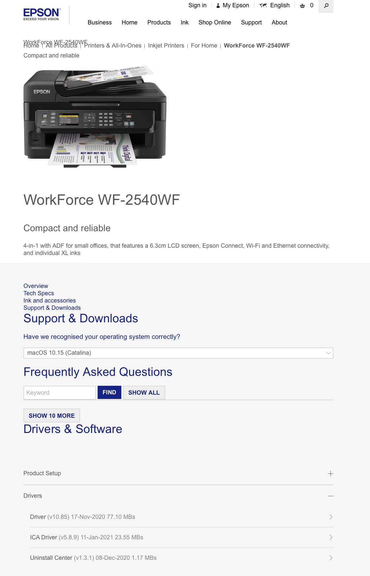Open the search magnifier icon

pos(326,6)
